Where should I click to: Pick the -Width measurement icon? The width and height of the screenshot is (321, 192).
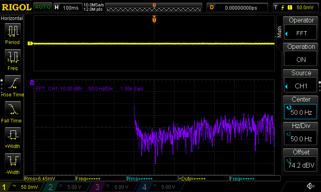(x=12, y=164)
